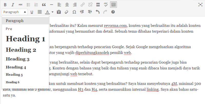Insert a Read More tag
The height and width of the screenshot is (104, 205).
[98, 5]
